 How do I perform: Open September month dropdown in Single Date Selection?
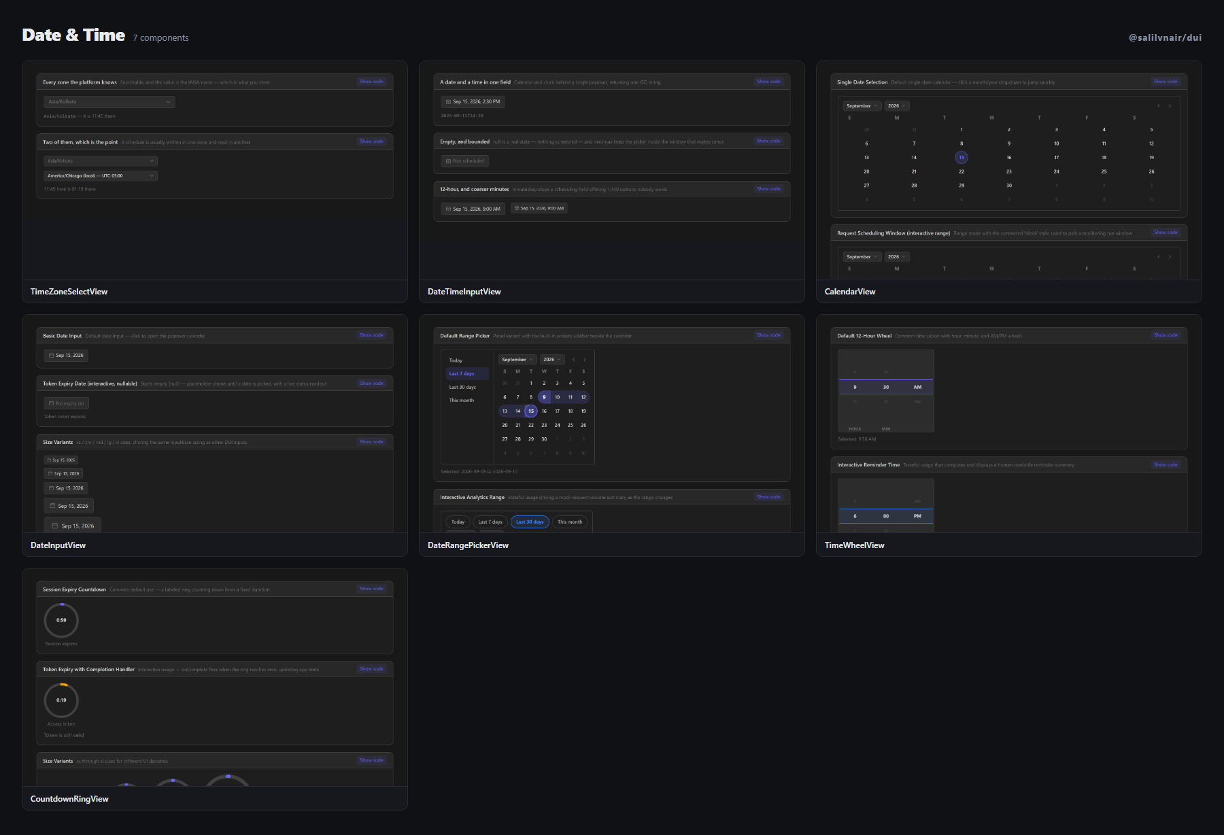click(862, 106)
